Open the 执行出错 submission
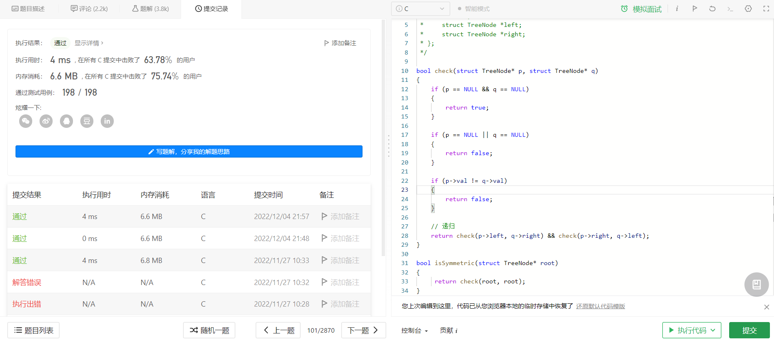The image size is (774, 342). click(x=27, y=304)
